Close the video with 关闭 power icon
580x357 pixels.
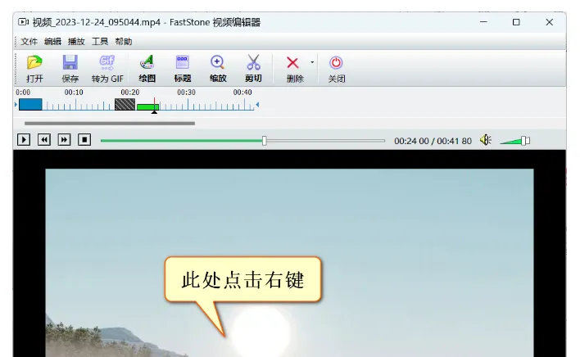336,69
